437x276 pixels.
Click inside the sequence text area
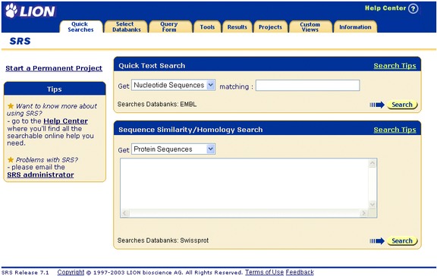click(244, 183)
